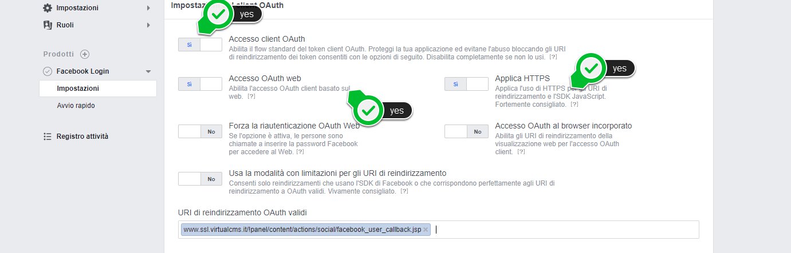Toggle Accesso client OAuth switch
Image resolution: width=791 pixels, height=253 pixels.
(200, 44)
